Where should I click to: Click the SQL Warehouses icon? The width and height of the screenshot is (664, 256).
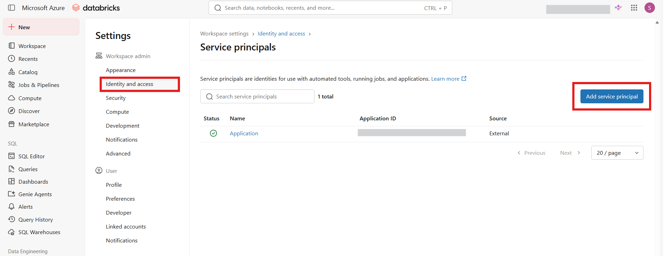coord(11,232)
